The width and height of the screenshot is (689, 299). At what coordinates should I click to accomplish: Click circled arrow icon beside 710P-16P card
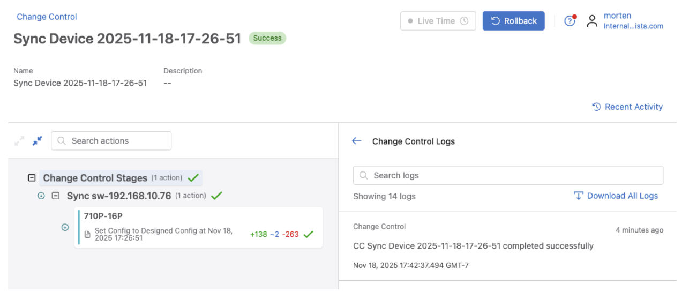coord(65,227)
